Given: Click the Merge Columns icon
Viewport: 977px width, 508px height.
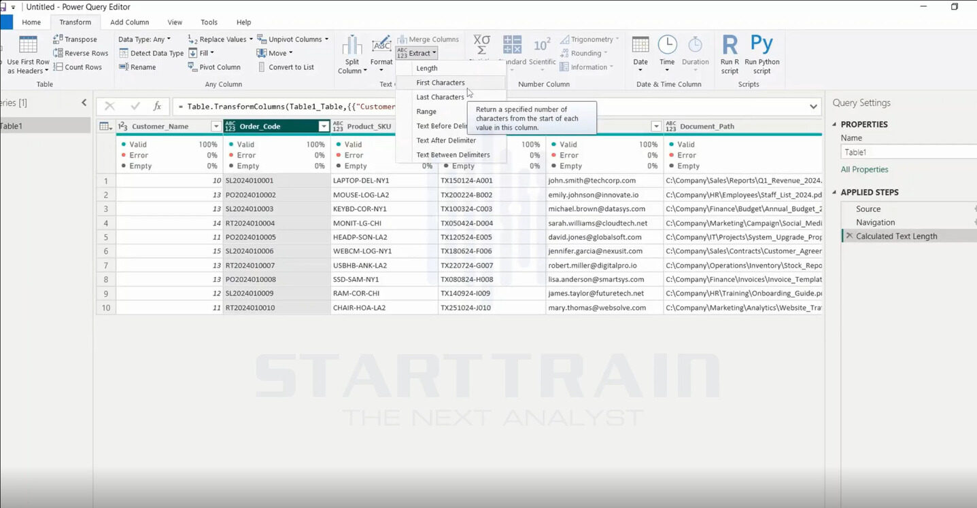Looking at the screenshot, I should (x=402, y=39).
